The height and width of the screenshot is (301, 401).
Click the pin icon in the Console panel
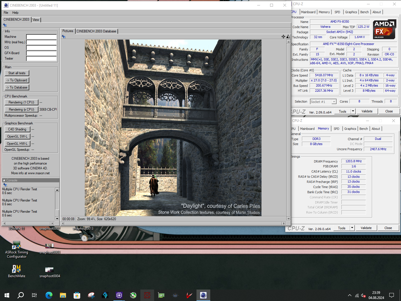(5, 185)
